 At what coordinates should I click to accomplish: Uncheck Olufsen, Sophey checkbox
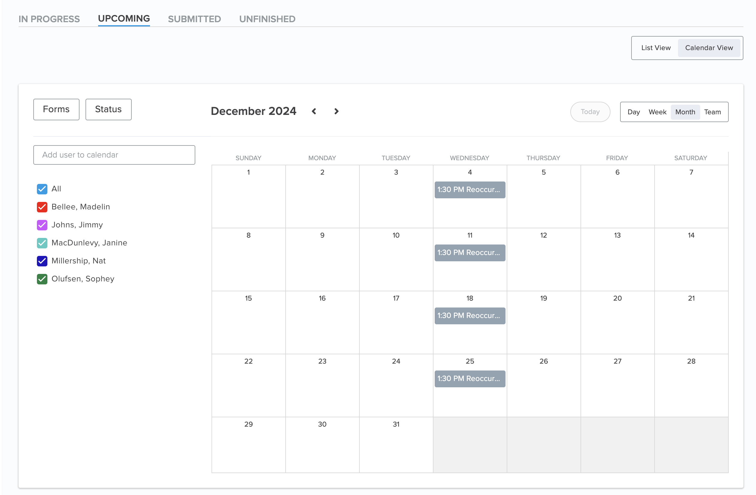point(42,279)
